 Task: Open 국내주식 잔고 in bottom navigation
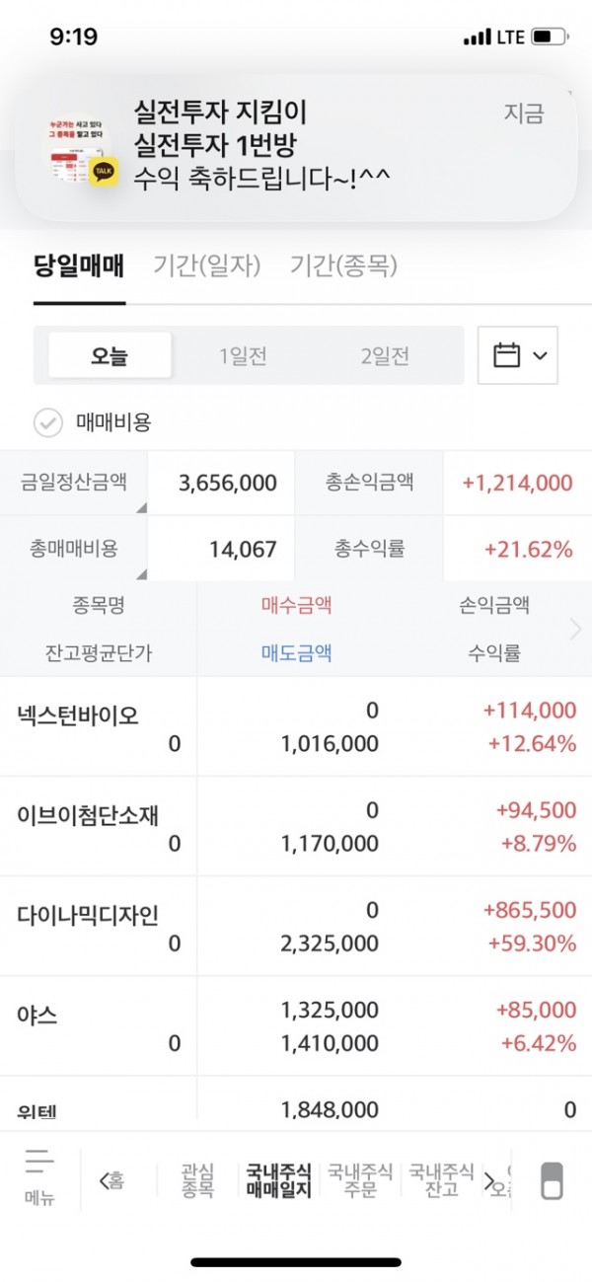point(441,1179)
